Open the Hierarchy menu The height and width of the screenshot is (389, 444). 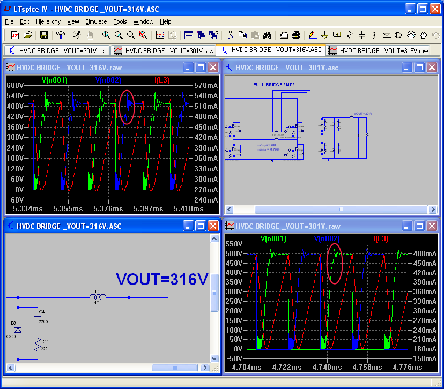(48, 21)
